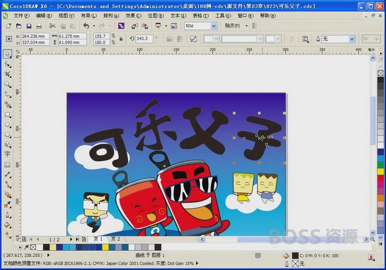386x270 pixels.
Task: Select the Pick tool in the toolbox
Action: pos(8,54)
